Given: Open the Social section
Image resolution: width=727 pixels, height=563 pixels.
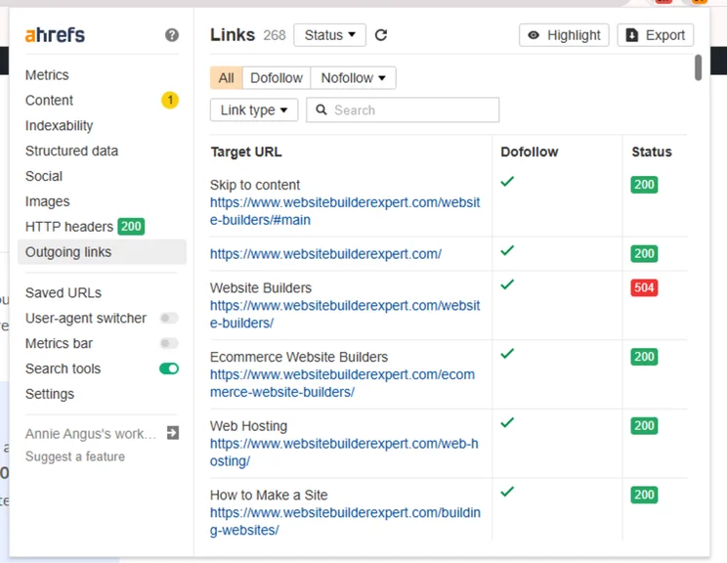Looking at the screenshot, I should pos(44,176).
